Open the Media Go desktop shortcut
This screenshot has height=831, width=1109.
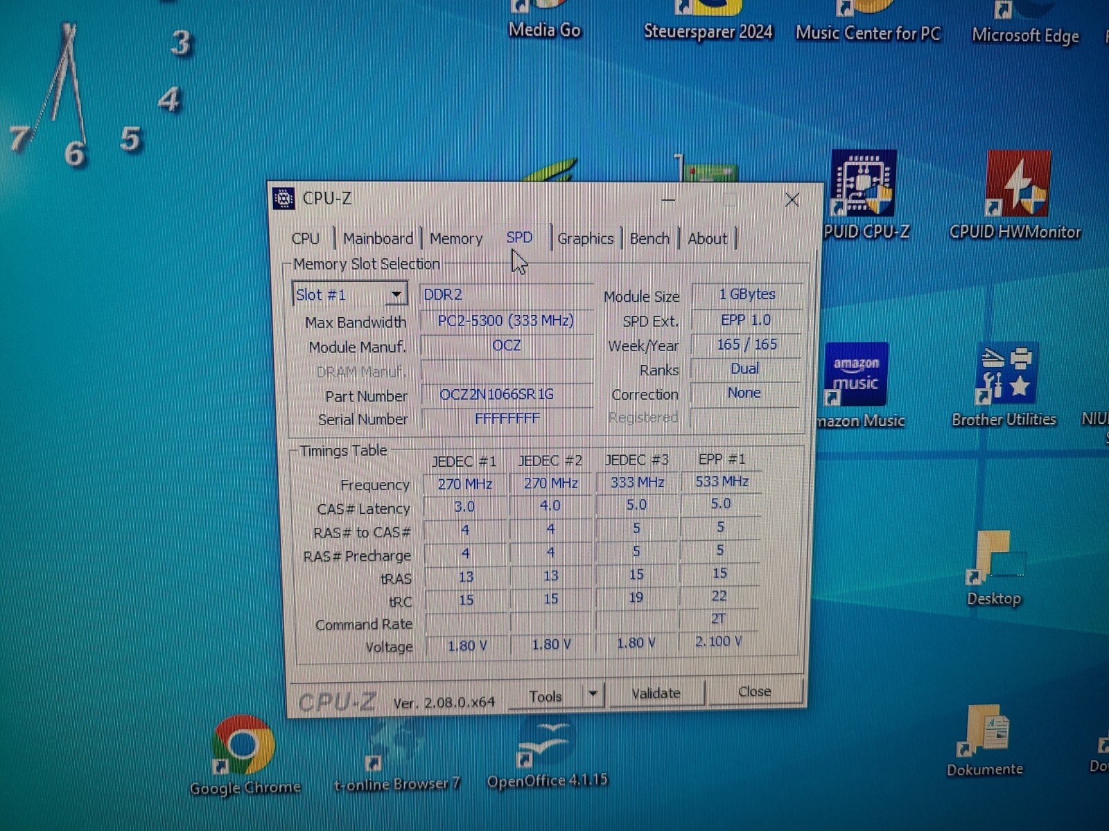[x=544, y=21]
